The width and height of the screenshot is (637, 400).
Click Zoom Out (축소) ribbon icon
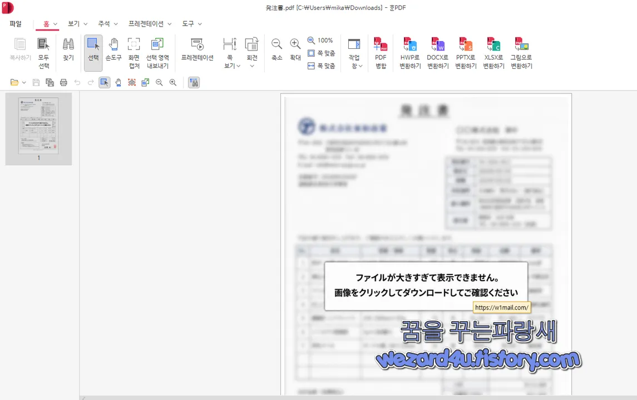(276, 49)
